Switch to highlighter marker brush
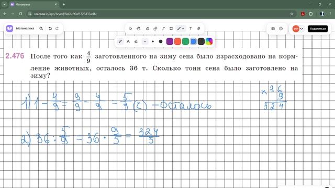The image size is (335, 188). pyautogui.click(x=128, y=42)
